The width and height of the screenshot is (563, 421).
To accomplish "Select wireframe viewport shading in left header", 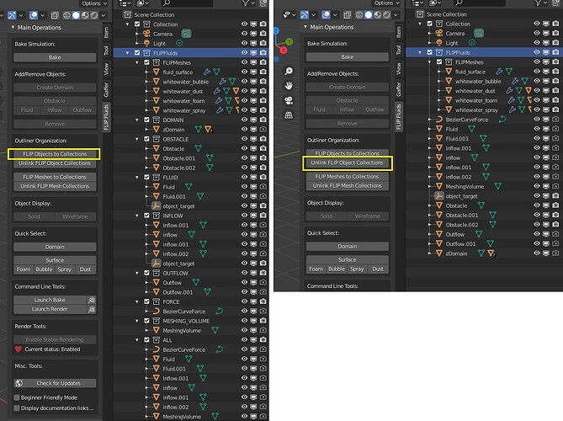I will [x=66, y=15].
